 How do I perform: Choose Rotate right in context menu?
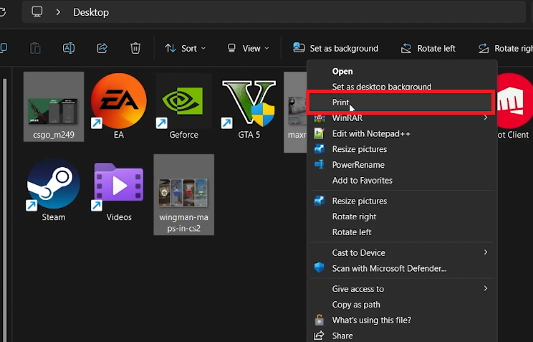(402, 217)
